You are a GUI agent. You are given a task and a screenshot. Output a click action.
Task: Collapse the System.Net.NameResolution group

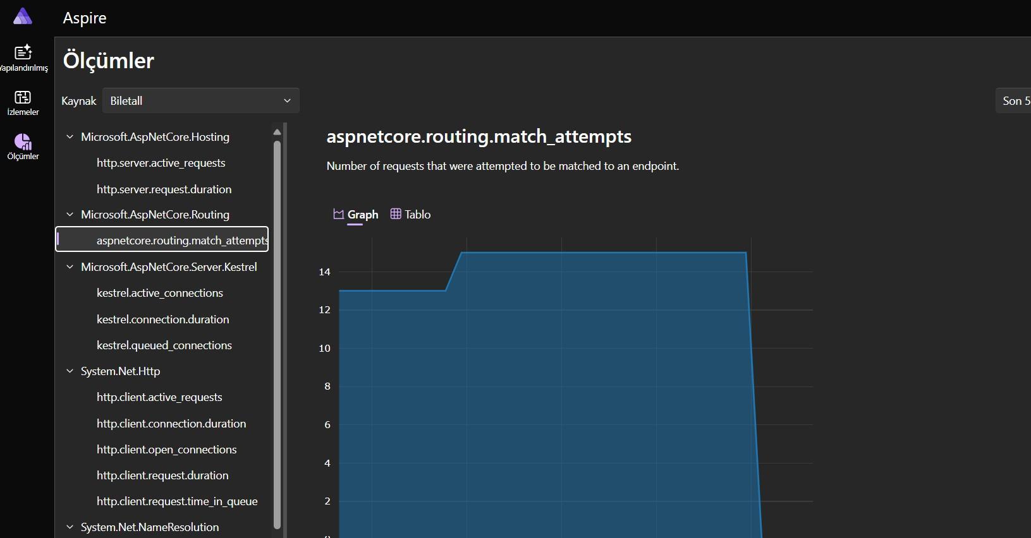[x=70, y=527]
